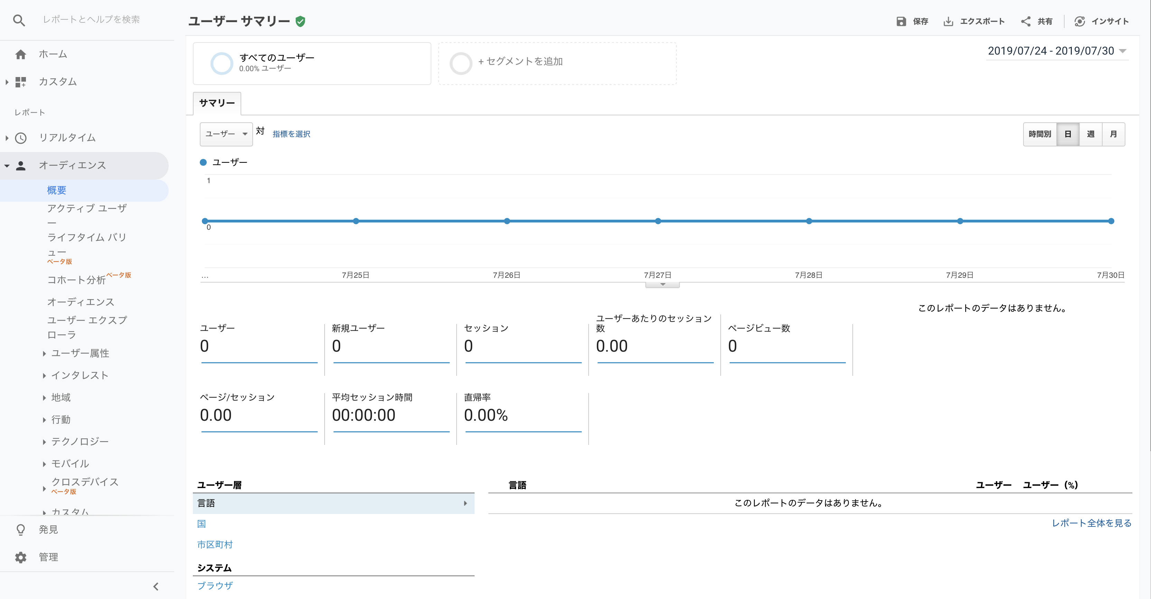The height and width of the screenshot is (599, 1151).
Task: Switch graph to weekly (週) view
Action: pos(1091,134)
